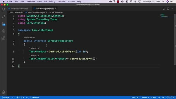The image size is (176, 99).
Task: Click the red square menu bar icon
Action: coord(118,1)
